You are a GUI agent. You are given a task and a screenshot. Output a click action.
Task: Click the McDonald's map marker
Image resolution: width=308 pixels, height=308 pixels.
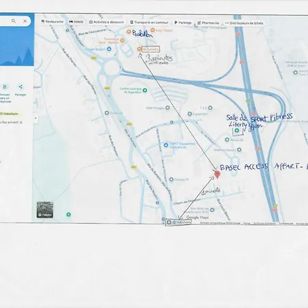click(x=139, y=49)
